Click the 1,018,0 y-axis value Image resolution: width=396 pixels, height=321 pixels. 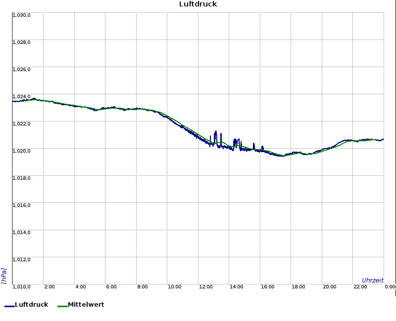(x=21, y=178)
